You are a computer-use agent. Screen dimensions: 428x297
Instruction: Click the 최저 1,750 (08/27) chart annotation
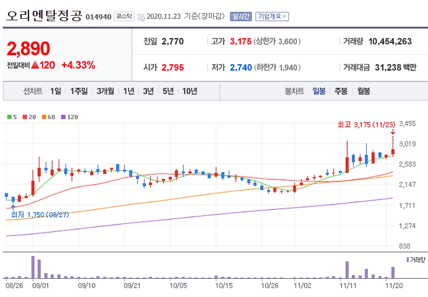pyautogui.click(x=40, y=215)
